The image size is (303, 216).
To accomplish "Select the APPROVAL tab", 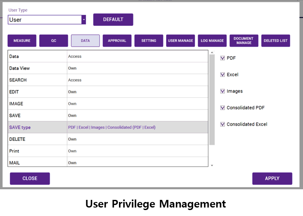I will coord(117,41).
